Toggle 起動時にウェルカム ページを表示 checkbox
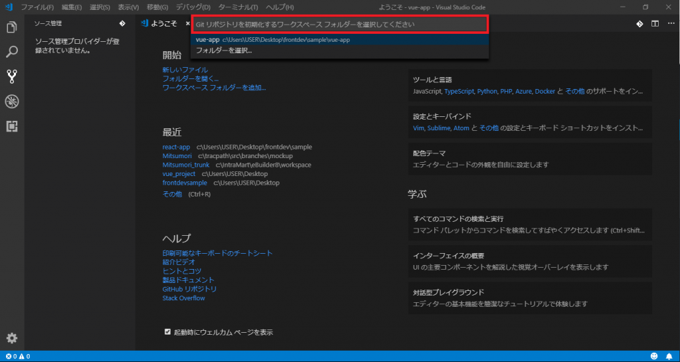The width and height of the screenshot is (680, 362). click(x=167, y=332)
